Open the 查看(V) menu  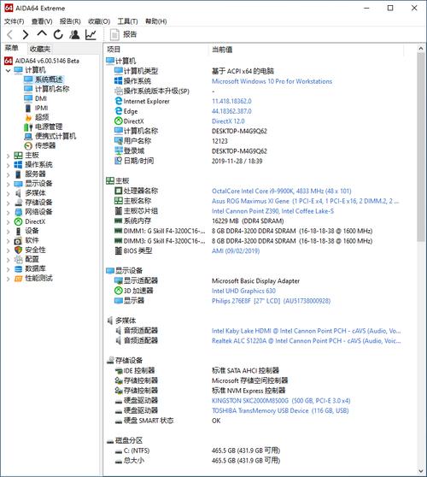pyautogui.click(x=42, y=21)
